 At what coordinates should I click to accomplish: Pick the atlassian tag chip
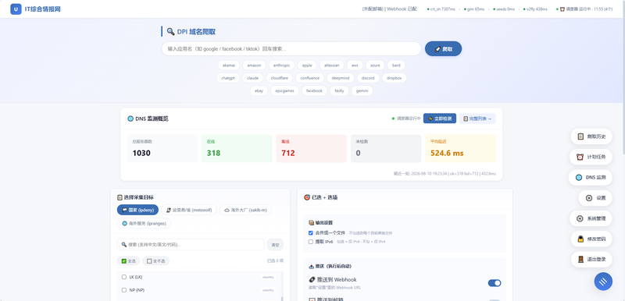click(331, 66)
